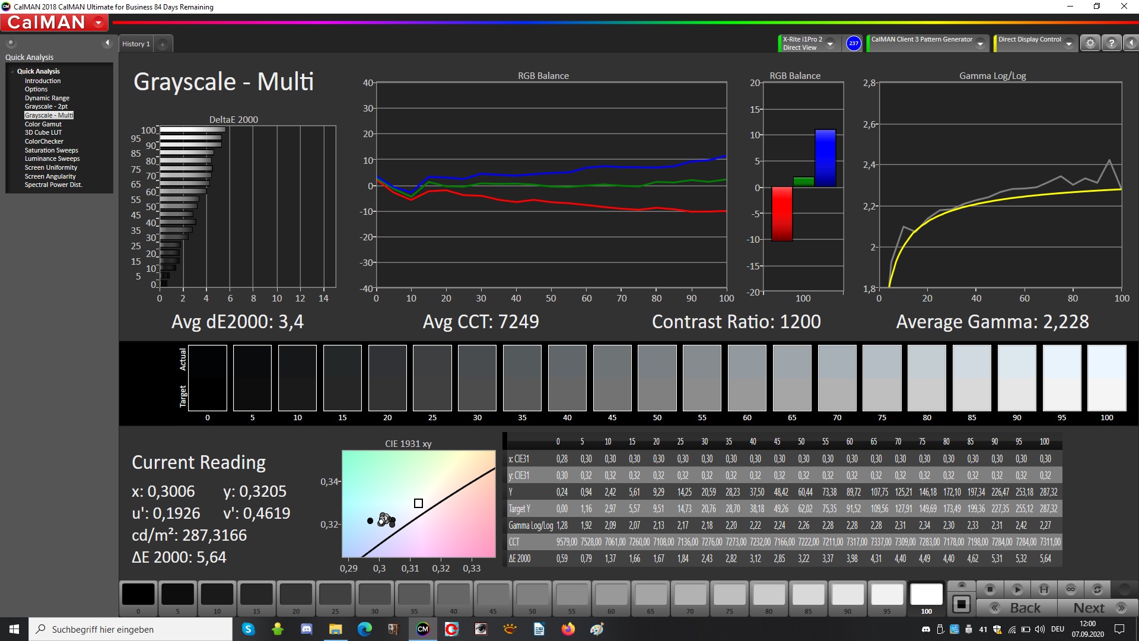1139x641 pixels.
Task: Click the stop measurement icon
Action: 990,589
